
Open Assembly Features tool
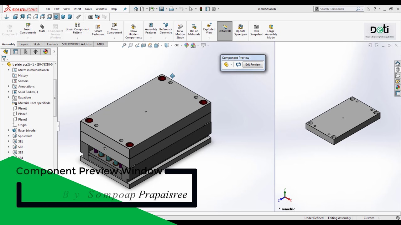(151, 29)
